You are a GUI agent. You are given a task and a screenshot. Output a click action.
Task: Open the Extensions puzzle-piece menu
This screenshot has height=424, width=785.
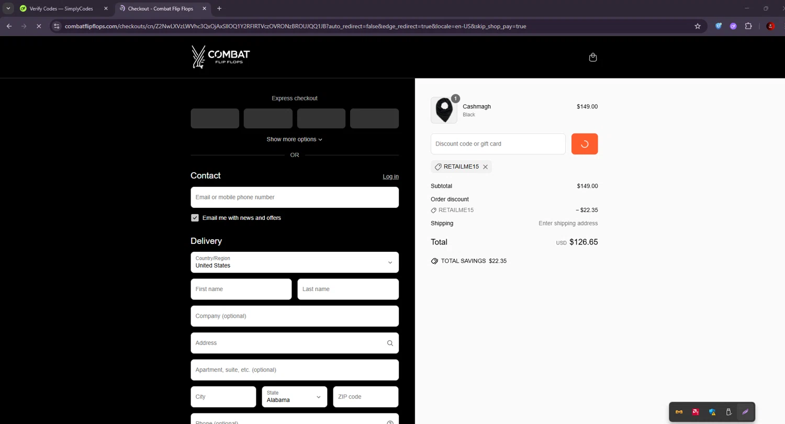[x=748, y=26]
